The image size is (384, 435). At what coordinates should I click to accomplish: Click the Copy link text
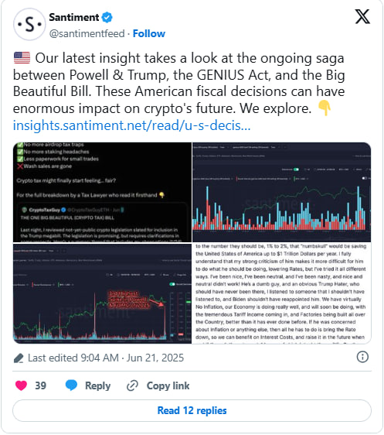(x=168, y=386)
